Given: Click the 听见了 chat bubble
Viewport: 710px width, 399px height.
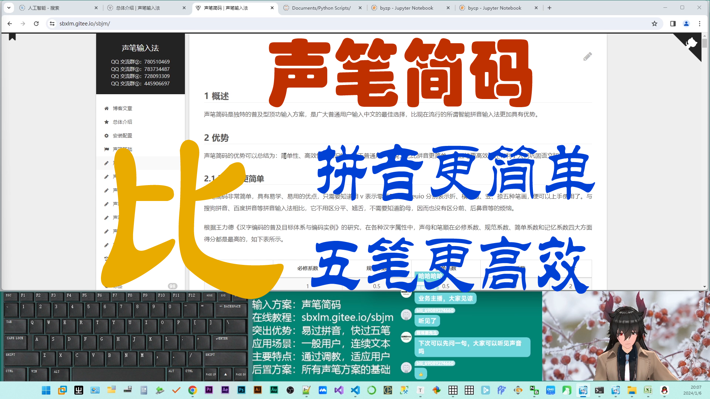Looking at the screenshot, I should (x=427, y=321).
